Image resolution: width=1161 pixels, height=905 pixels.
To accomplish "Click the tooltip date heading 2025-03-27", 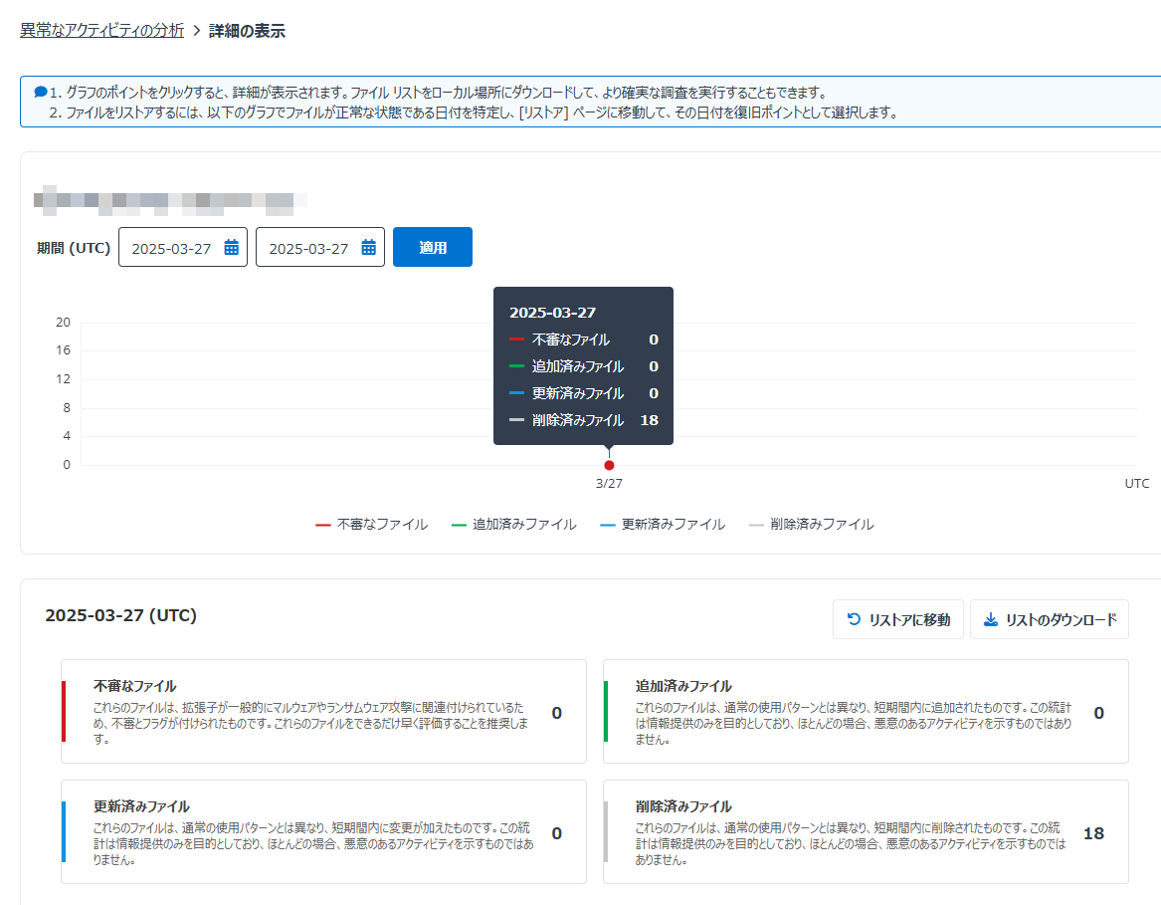I will point(552,313).
